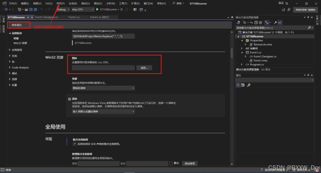
Task: Click the 浏览... button for icon file
Action: pyautogui.click(x=144, y=68)
